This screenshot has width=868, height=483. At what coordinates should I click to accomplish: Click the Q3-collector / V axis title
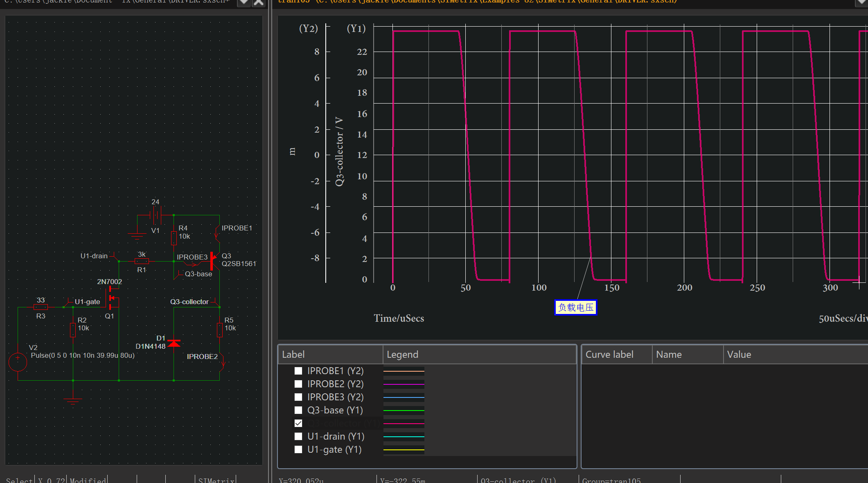point(339,152)
